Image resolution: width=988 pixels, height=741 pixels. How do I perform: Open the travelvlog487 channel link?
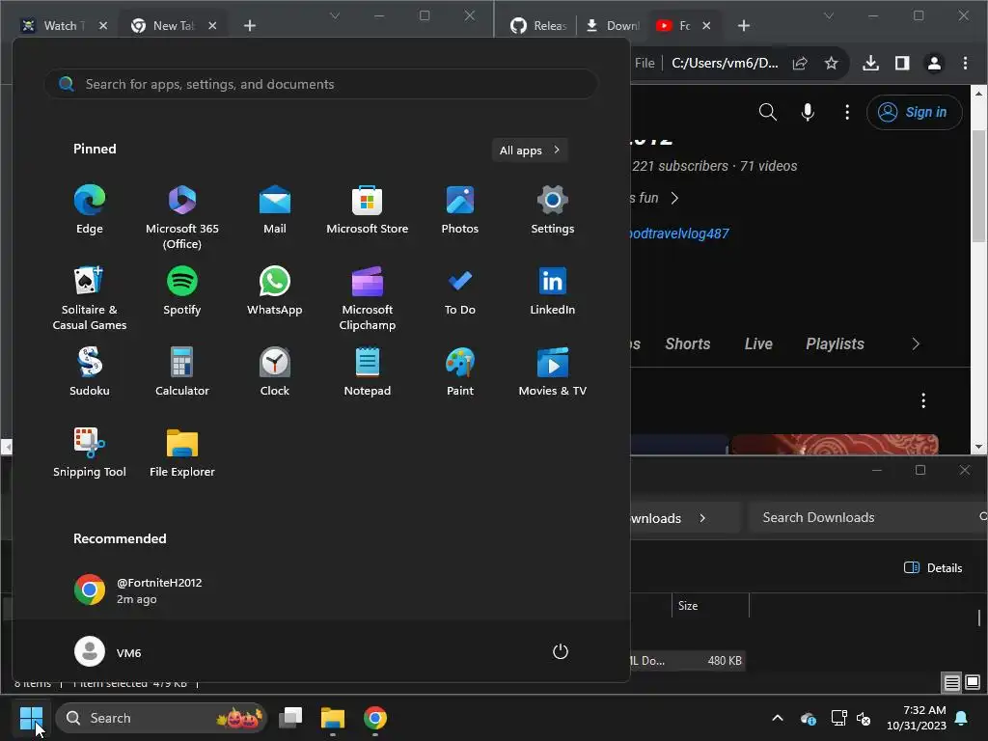pos(680,233)
